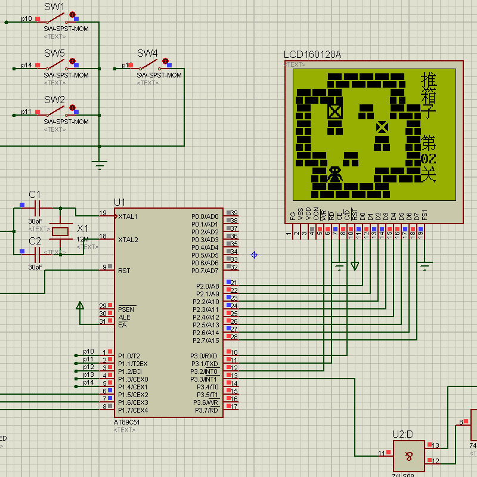The width and height of the screenshot is (477, 477).
Task: Click the blue origin crosshair marker
Action: tap(255, 255)
